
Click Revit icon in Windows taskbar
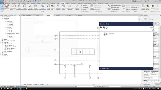(x=20, y=89)
